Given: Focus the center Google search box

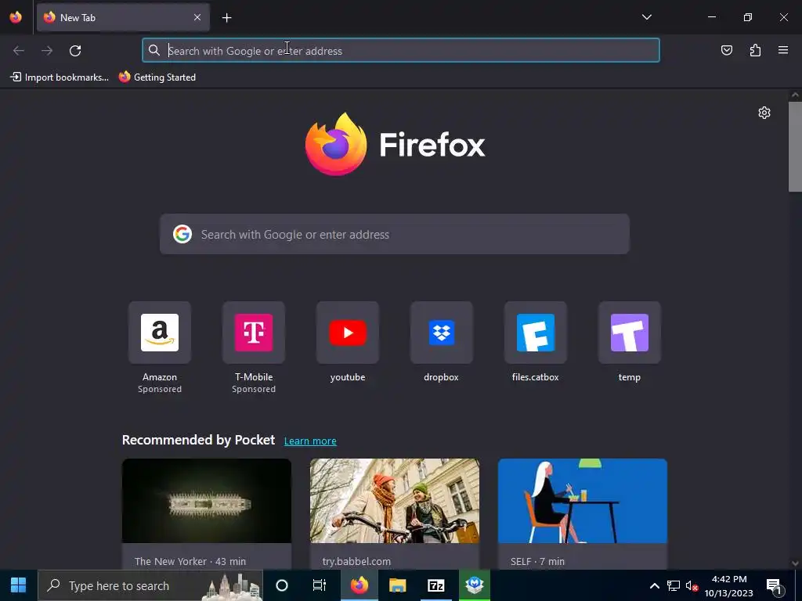Looking at the screenshot, I should pos(395,235).
